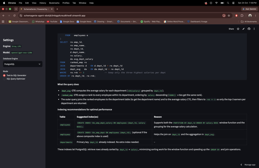Open All Bookmarks folder

pyautogui.click(x=249, y=21)
